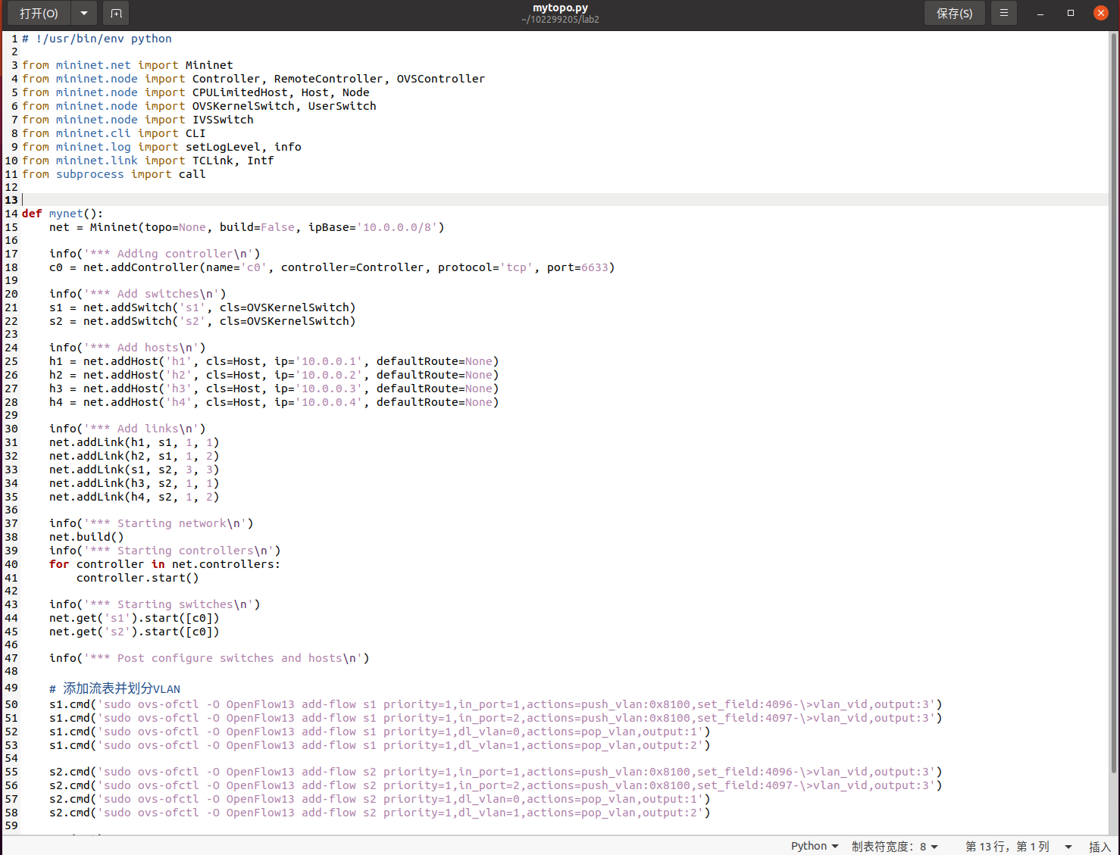Screen dimensions: 1120x855
Task: Click the 'Starting controllers' info line
Action: pos(164,551)
